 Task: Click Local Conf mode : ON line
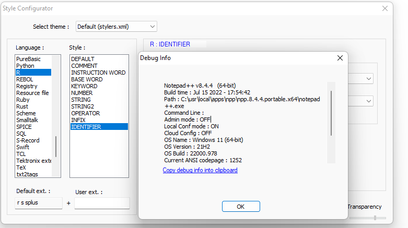(191, 126)
